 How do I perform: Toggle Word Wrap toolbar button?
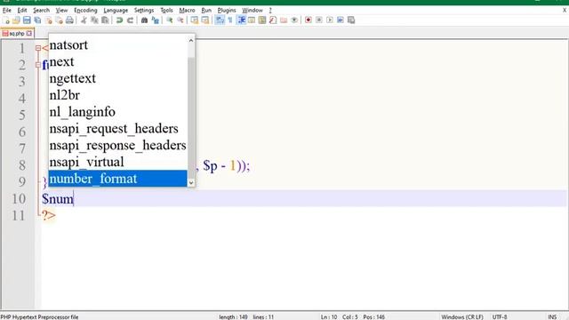(x=220, y=20)
